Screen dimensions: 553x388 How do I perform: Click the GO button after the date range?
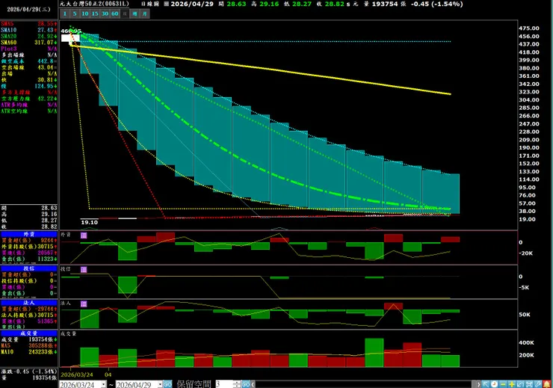(167, 384)
